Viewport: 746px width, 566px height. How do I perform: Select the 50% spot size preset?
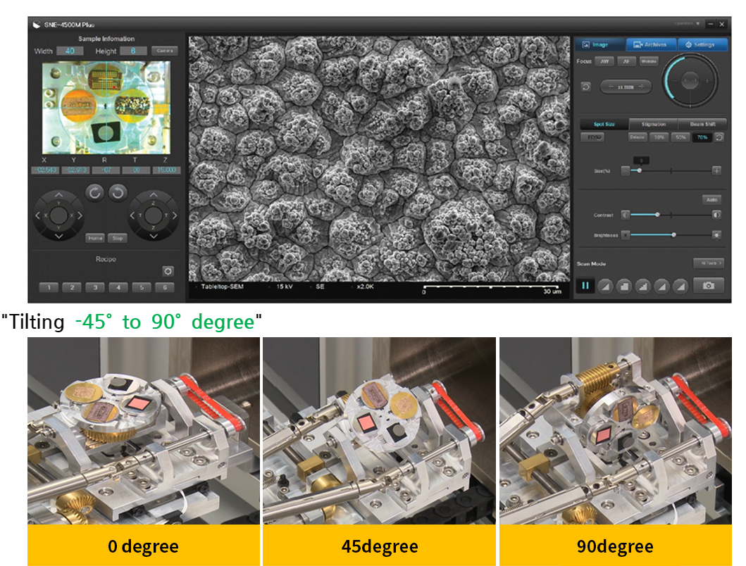click(x=680, y=137)
